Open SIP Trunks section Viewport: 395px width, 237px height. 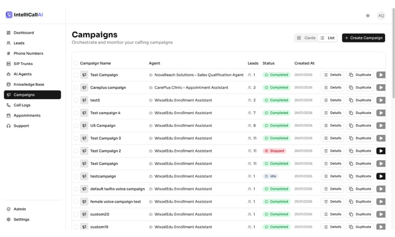pyautogui.click(x=32, y=64)
